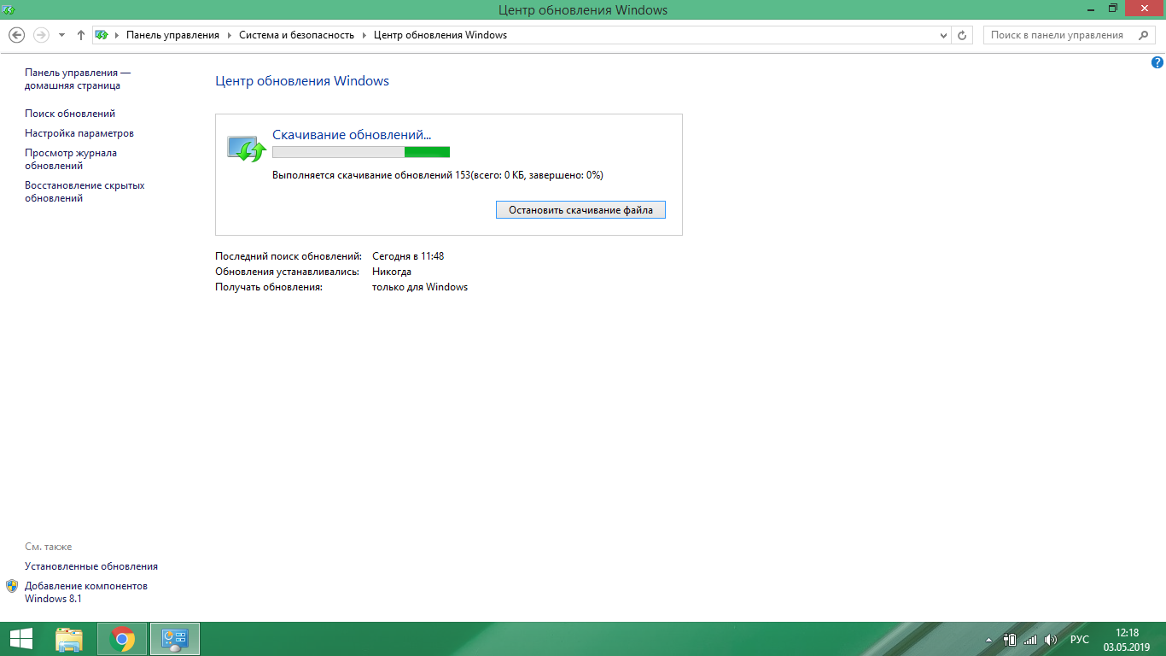Open 'Добавление компонентов Windows 8.1'
Screen dimensions: 1166x656
click(x=86, y=592)
